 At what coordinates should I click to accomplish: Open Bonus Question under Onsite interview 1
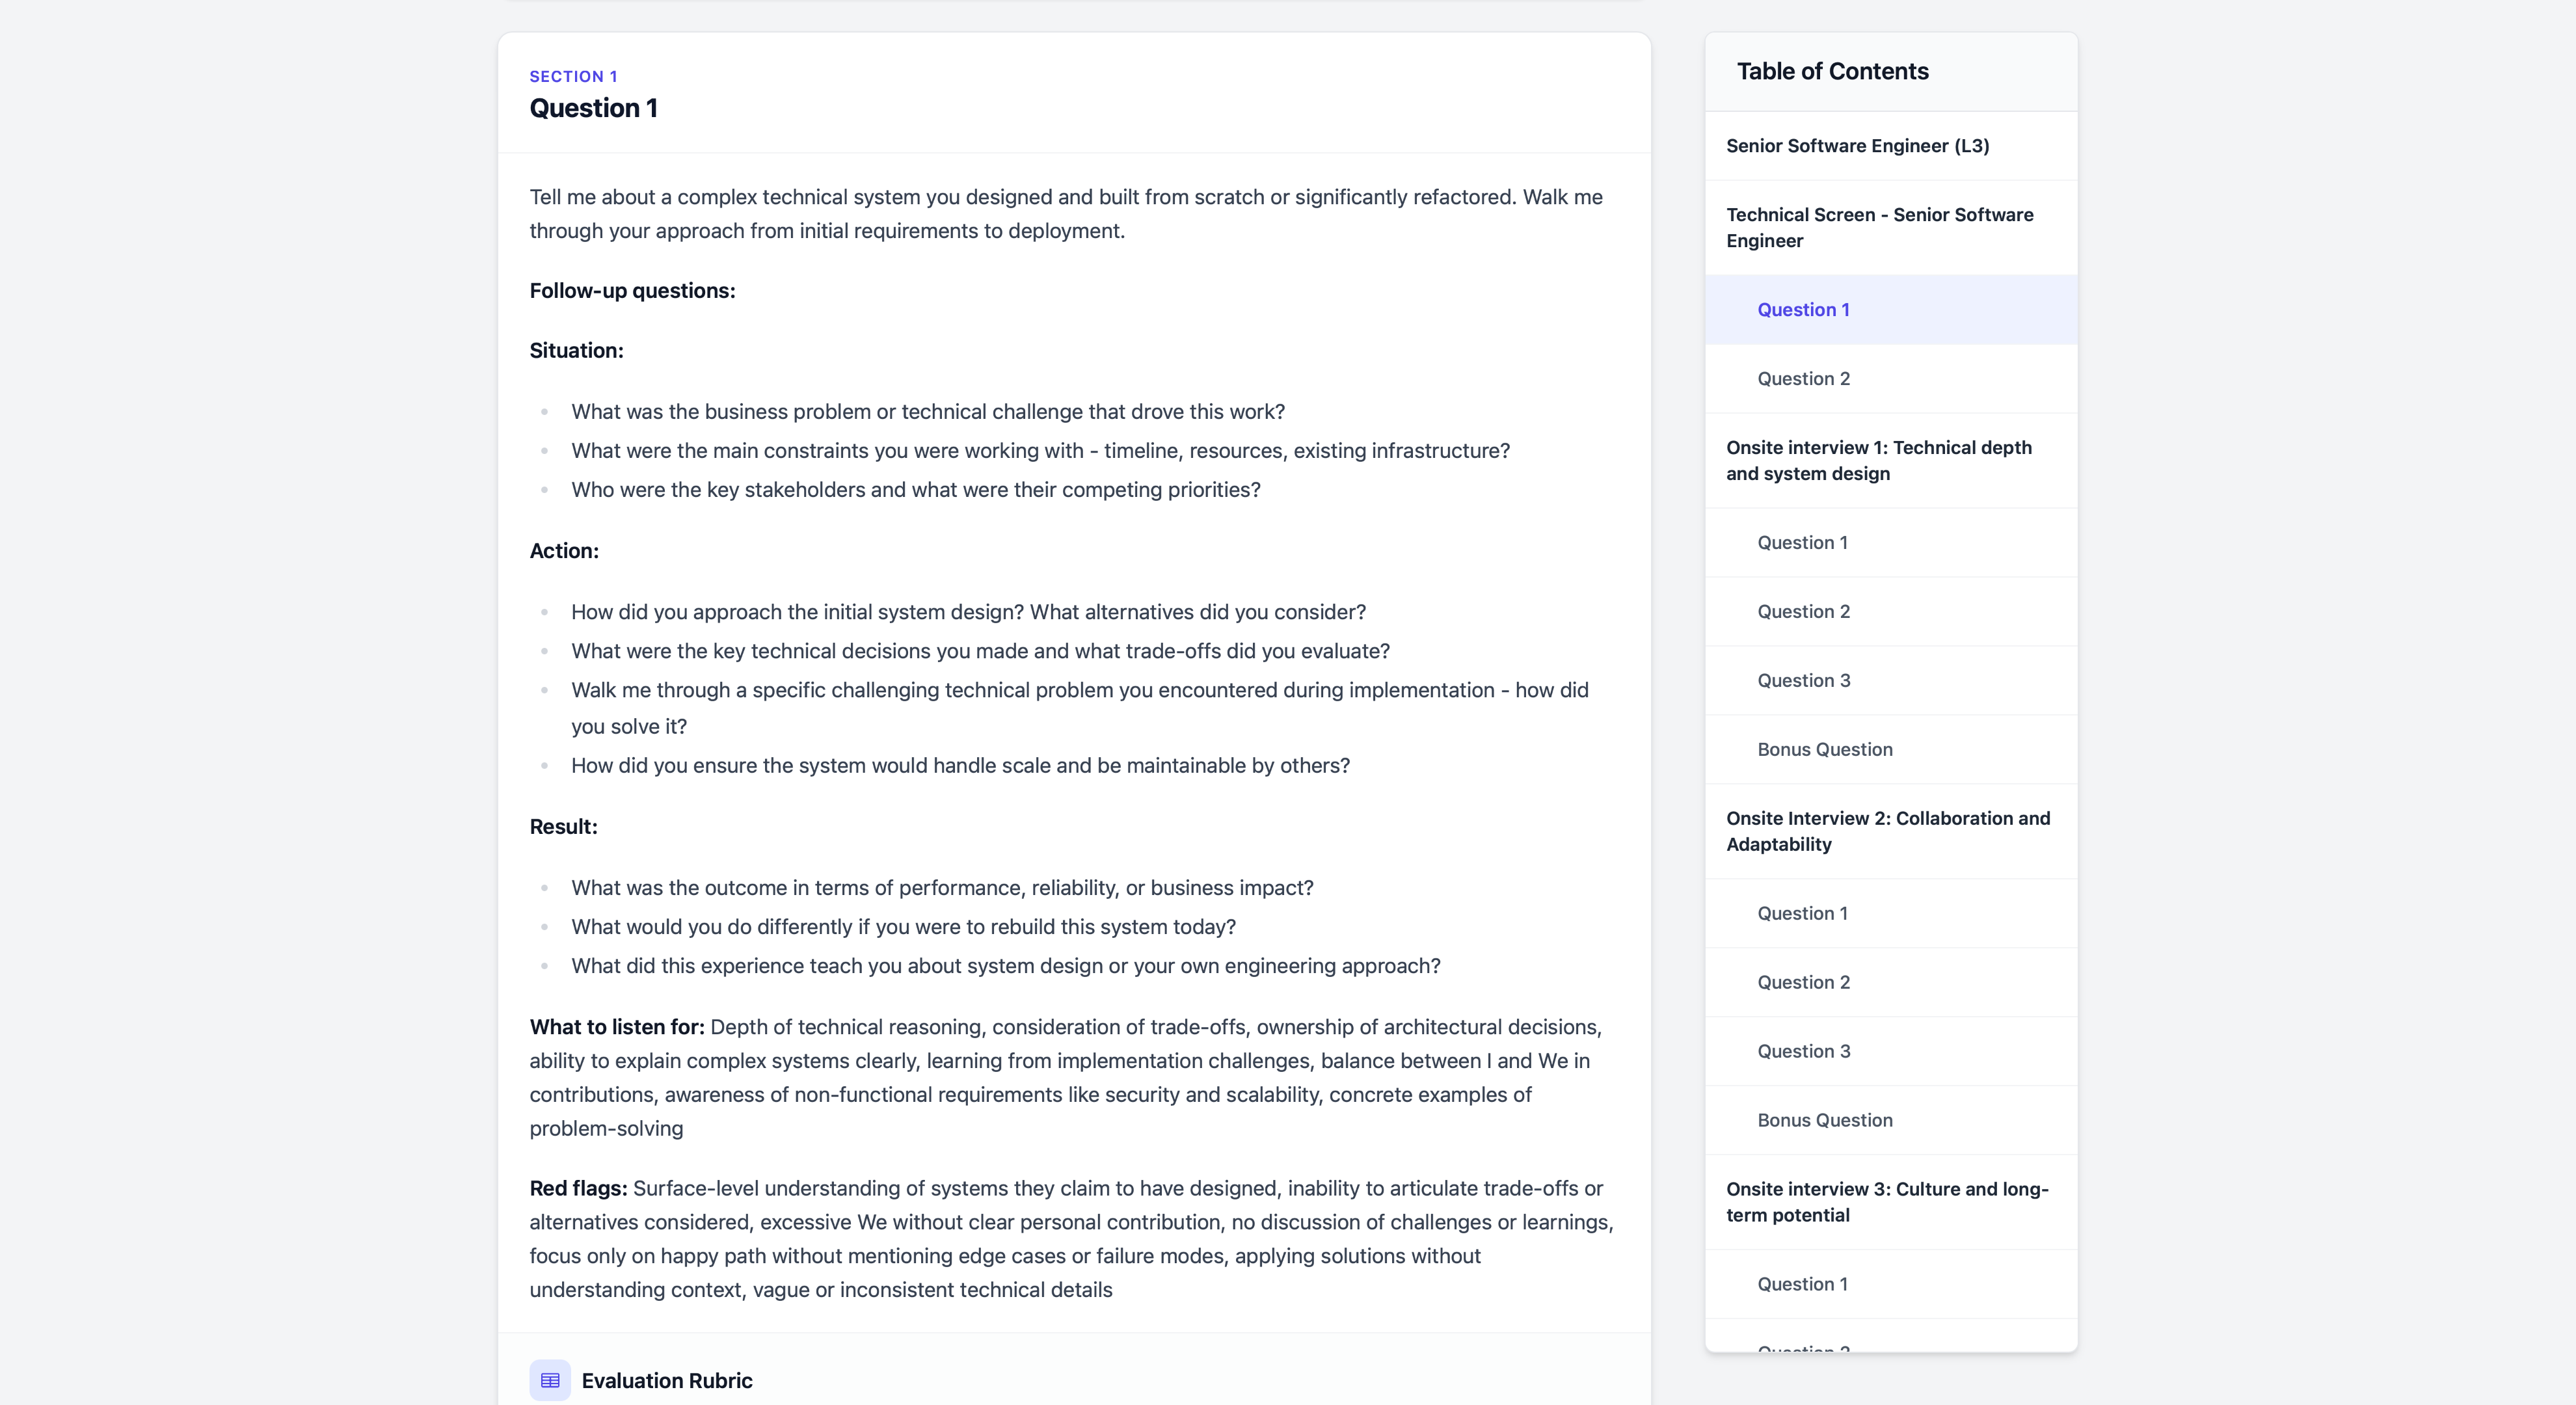click(x=1824, y=750)
